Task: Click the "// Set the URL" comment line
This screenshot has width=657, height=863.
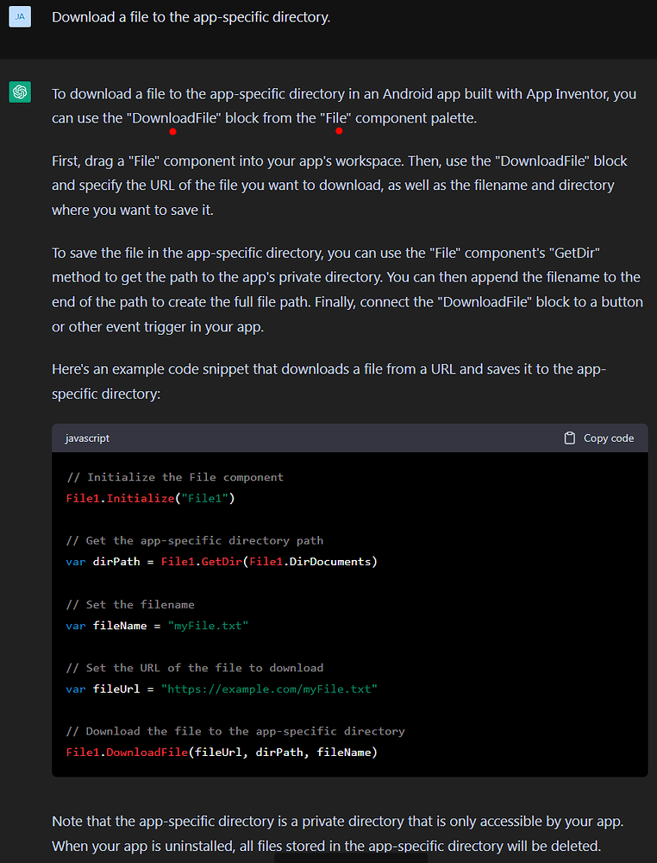Action: coord(194,668)
